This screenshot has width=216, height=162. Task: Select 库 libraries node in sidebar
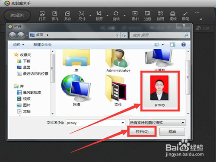click(x=19, y=86)
